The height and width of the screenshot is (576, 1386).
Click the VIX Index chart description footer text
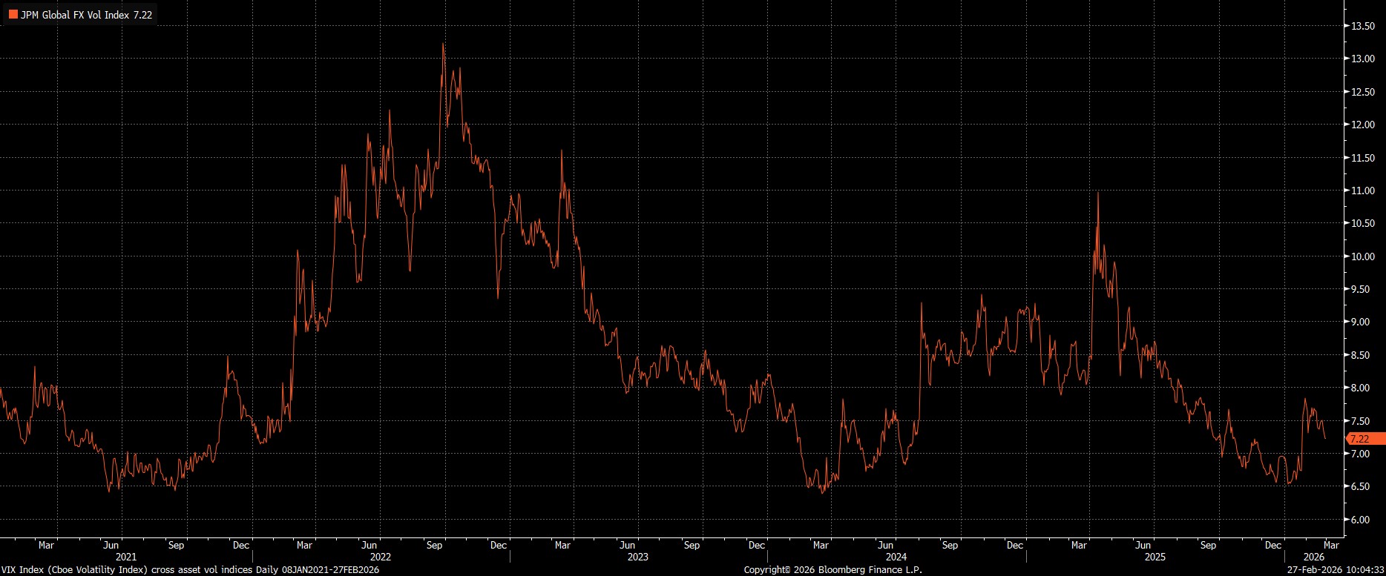(191, 569)
